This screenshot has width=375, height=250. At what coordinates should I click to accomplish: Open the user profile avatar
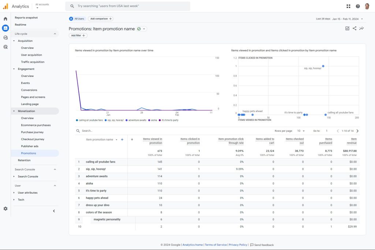pyautogui.click(x=367, y=6)
